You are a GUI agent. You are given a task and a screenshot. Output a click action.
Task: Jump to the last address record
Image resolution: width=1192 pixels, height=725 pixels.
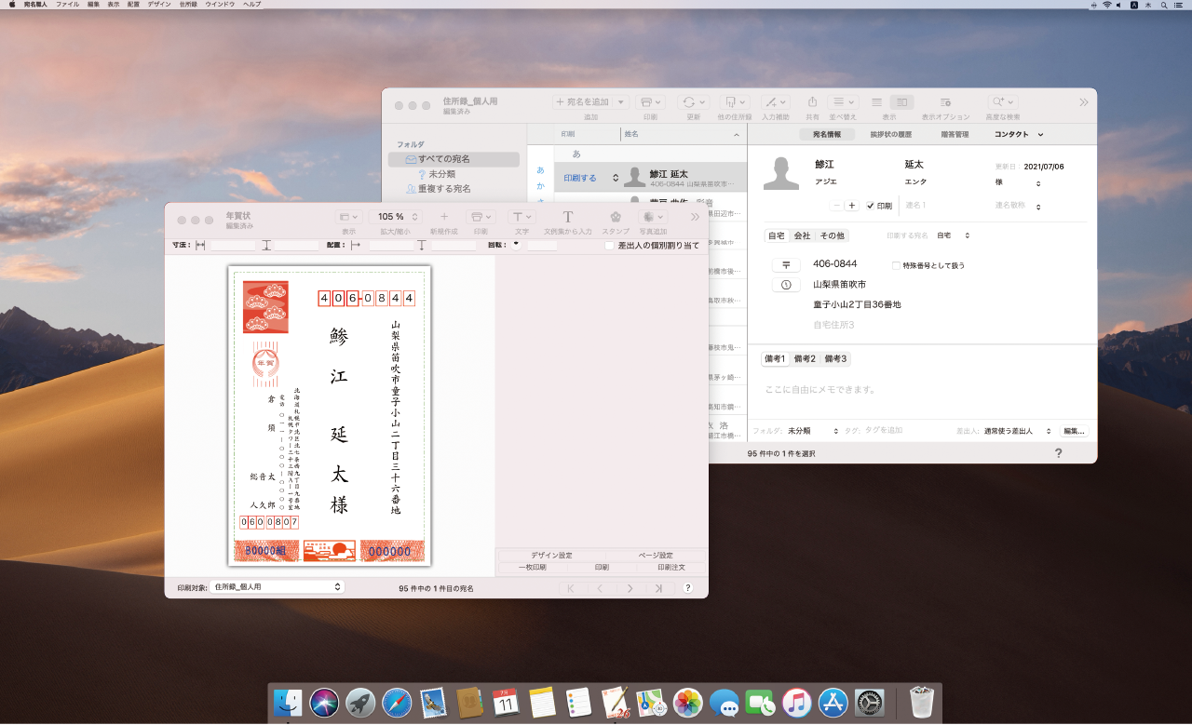pyautogui.click(x=659, y=588)
